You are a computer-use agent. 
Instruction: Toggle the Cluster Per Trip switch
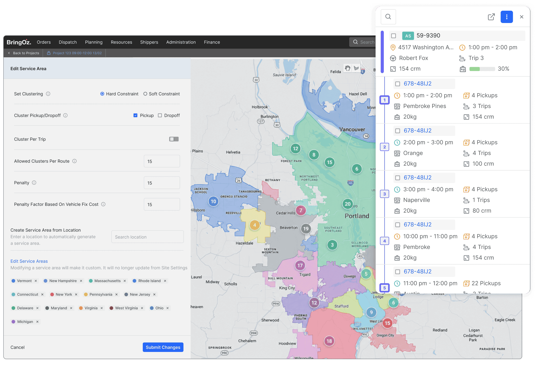coord(174,139)
